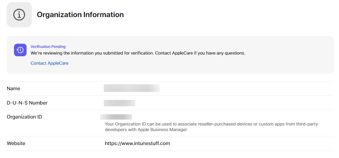Viewport: 339px width, 158px height.
Task: Click the blurred D-U-N-S Number value
Action: click(x=120, y=103)
